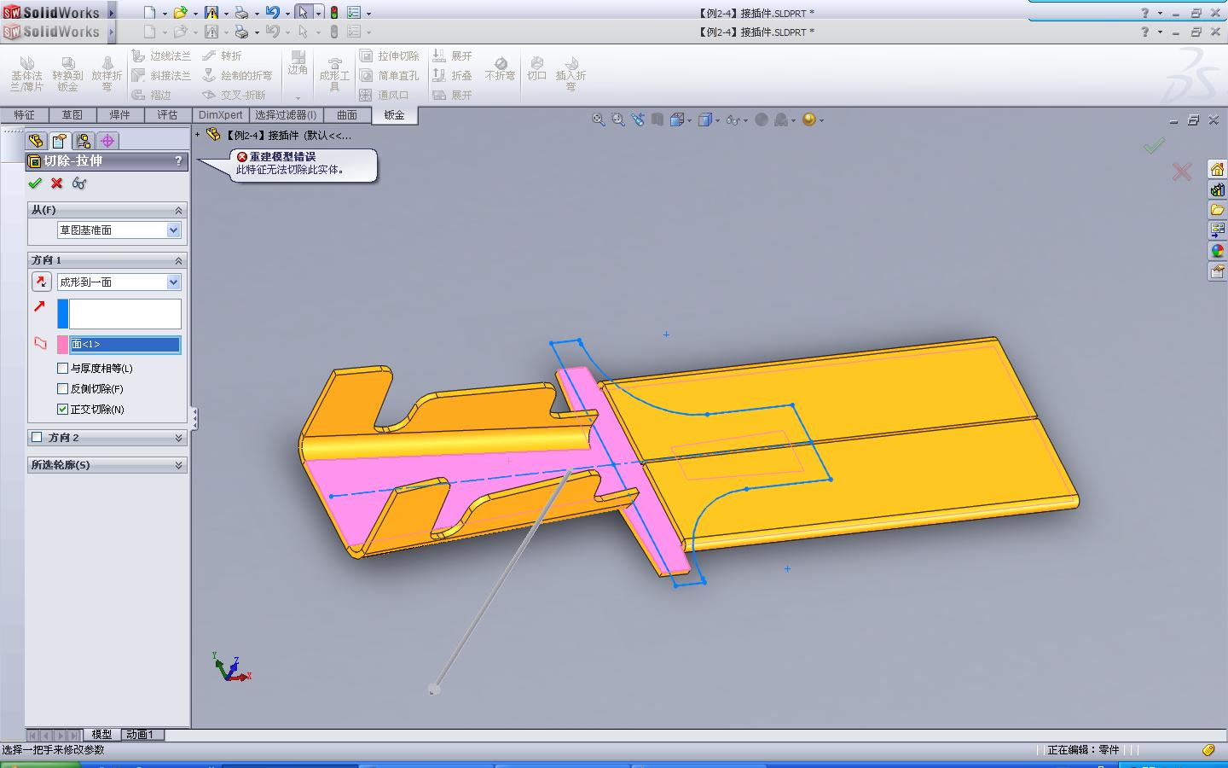1228x768 pixels.
Task: Open the Options checklist icon in top toolbar
Action: pyautogui.click(x=354, y=13)
